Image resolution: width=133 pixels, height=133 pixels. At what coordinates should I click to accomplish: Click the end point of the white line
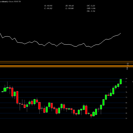pos(121,33)
